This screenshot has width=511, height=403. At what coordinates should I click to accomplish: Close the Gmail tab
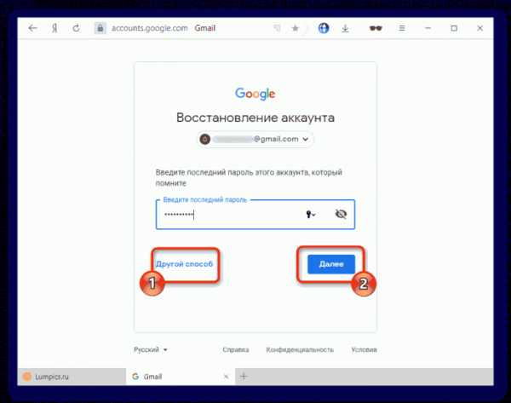[226, 377]
